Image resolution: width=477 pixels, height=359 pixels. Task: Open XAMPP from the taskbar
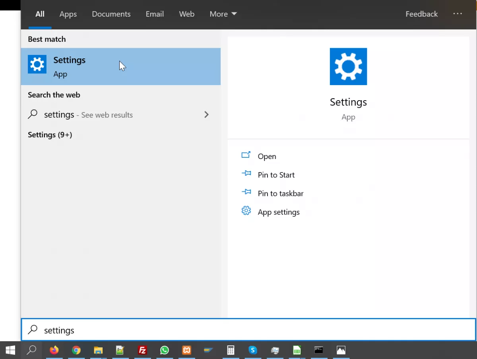186,350
